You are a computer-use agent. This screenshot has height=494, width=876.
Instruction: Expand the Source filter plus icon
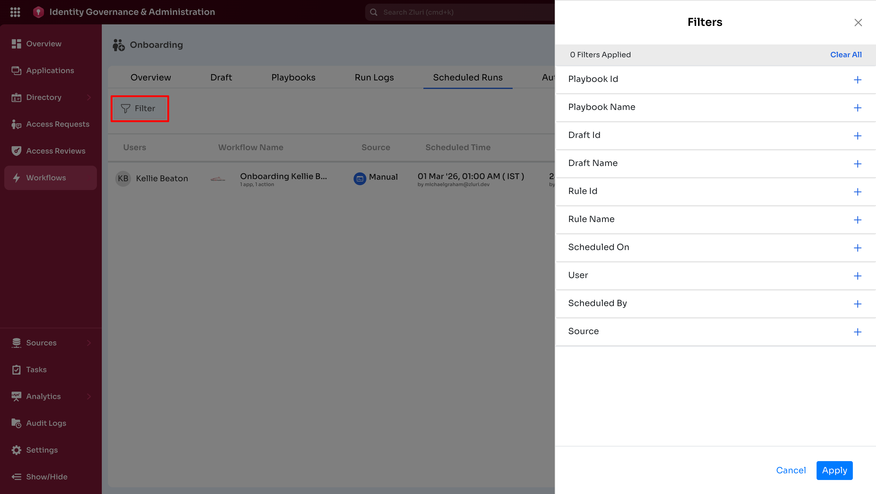857,332
